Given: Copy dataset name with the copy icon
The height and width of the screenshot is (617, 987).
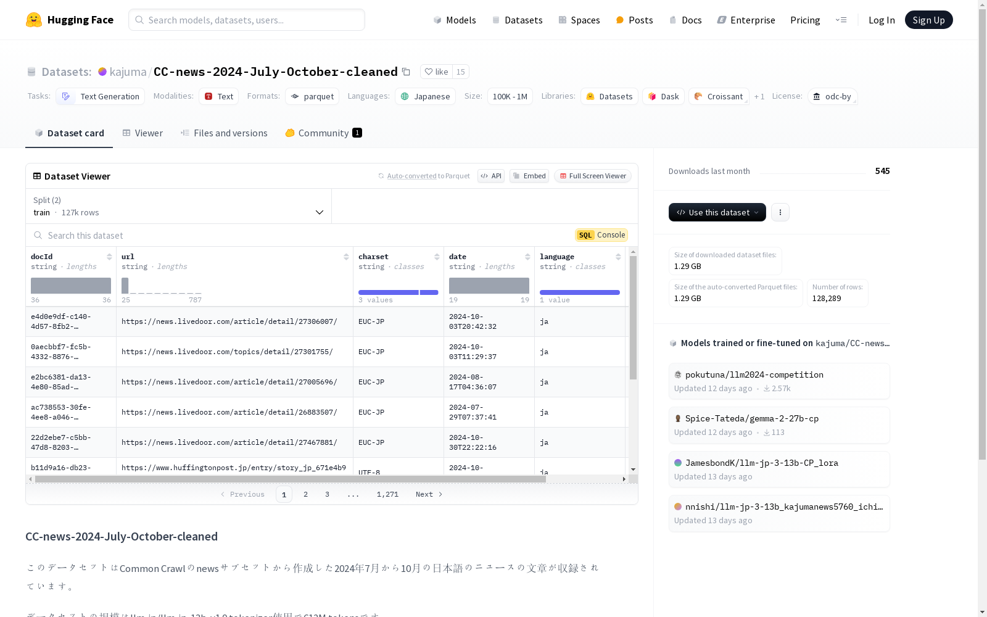Looking at the screenshot, I should point(406,72).
